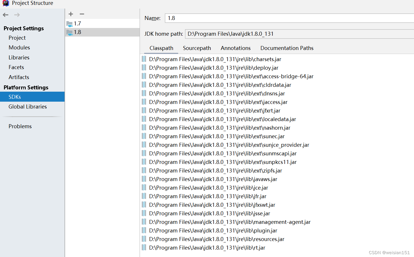Select SDK 1.8 in the list
The height and width of the screenshot is (257, 414).
pos(102,32)
